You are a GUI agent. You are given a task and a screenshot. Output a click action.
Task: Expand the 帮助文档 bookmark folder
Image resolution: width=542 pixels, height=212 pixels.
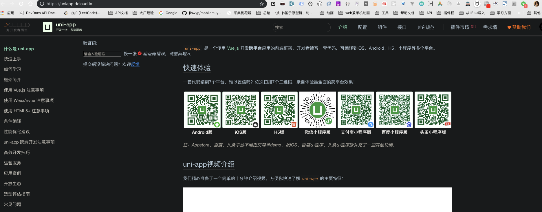tap(404, 13)
